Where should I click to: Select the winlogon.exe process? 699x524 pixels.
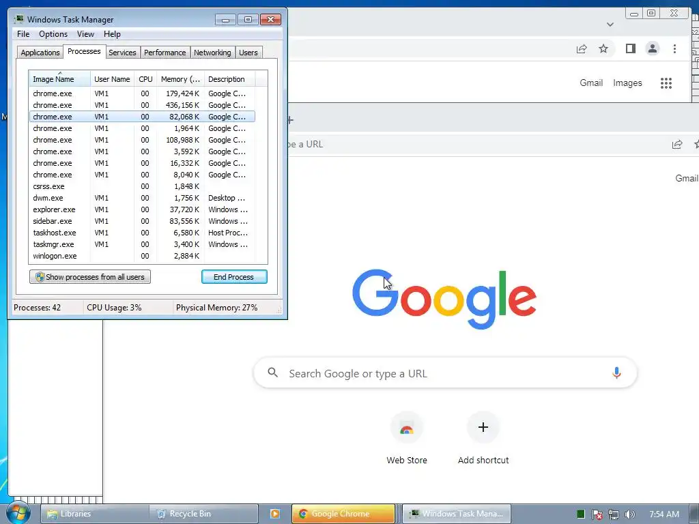pos(142,256)
